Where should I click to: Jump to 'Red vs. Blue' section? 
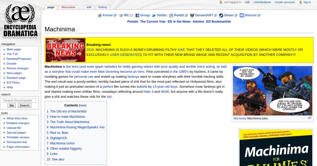coord(59,133)
